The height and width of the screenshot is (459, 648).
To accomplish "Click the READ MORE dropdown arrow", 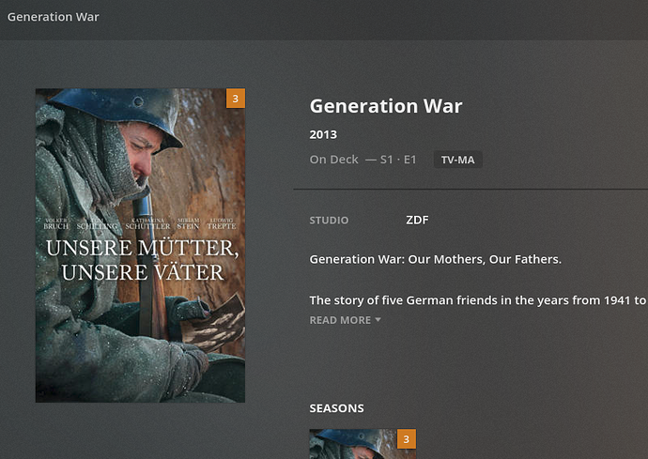I will click(x=378, y=320).
